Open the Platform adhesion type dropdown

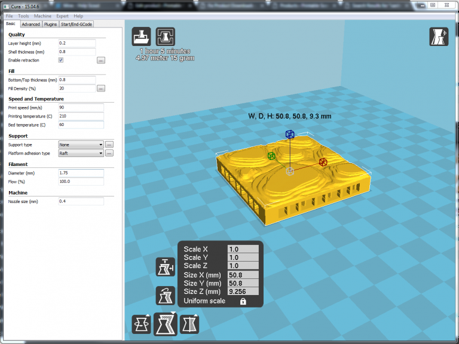[x=81, y=153]
